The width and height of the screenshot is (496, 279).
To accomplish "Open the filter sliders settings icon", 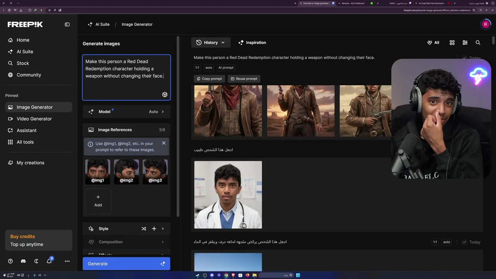I will pos(465,43).
